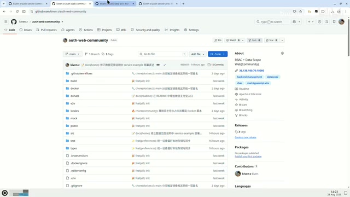The image size is (350, 197).
Task: Open the .browserslistrc file
Action: point(79,155)
